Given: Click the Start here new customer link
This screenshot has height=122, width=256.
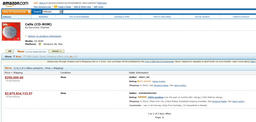Looking at the screenshot, I should [102, 3].
